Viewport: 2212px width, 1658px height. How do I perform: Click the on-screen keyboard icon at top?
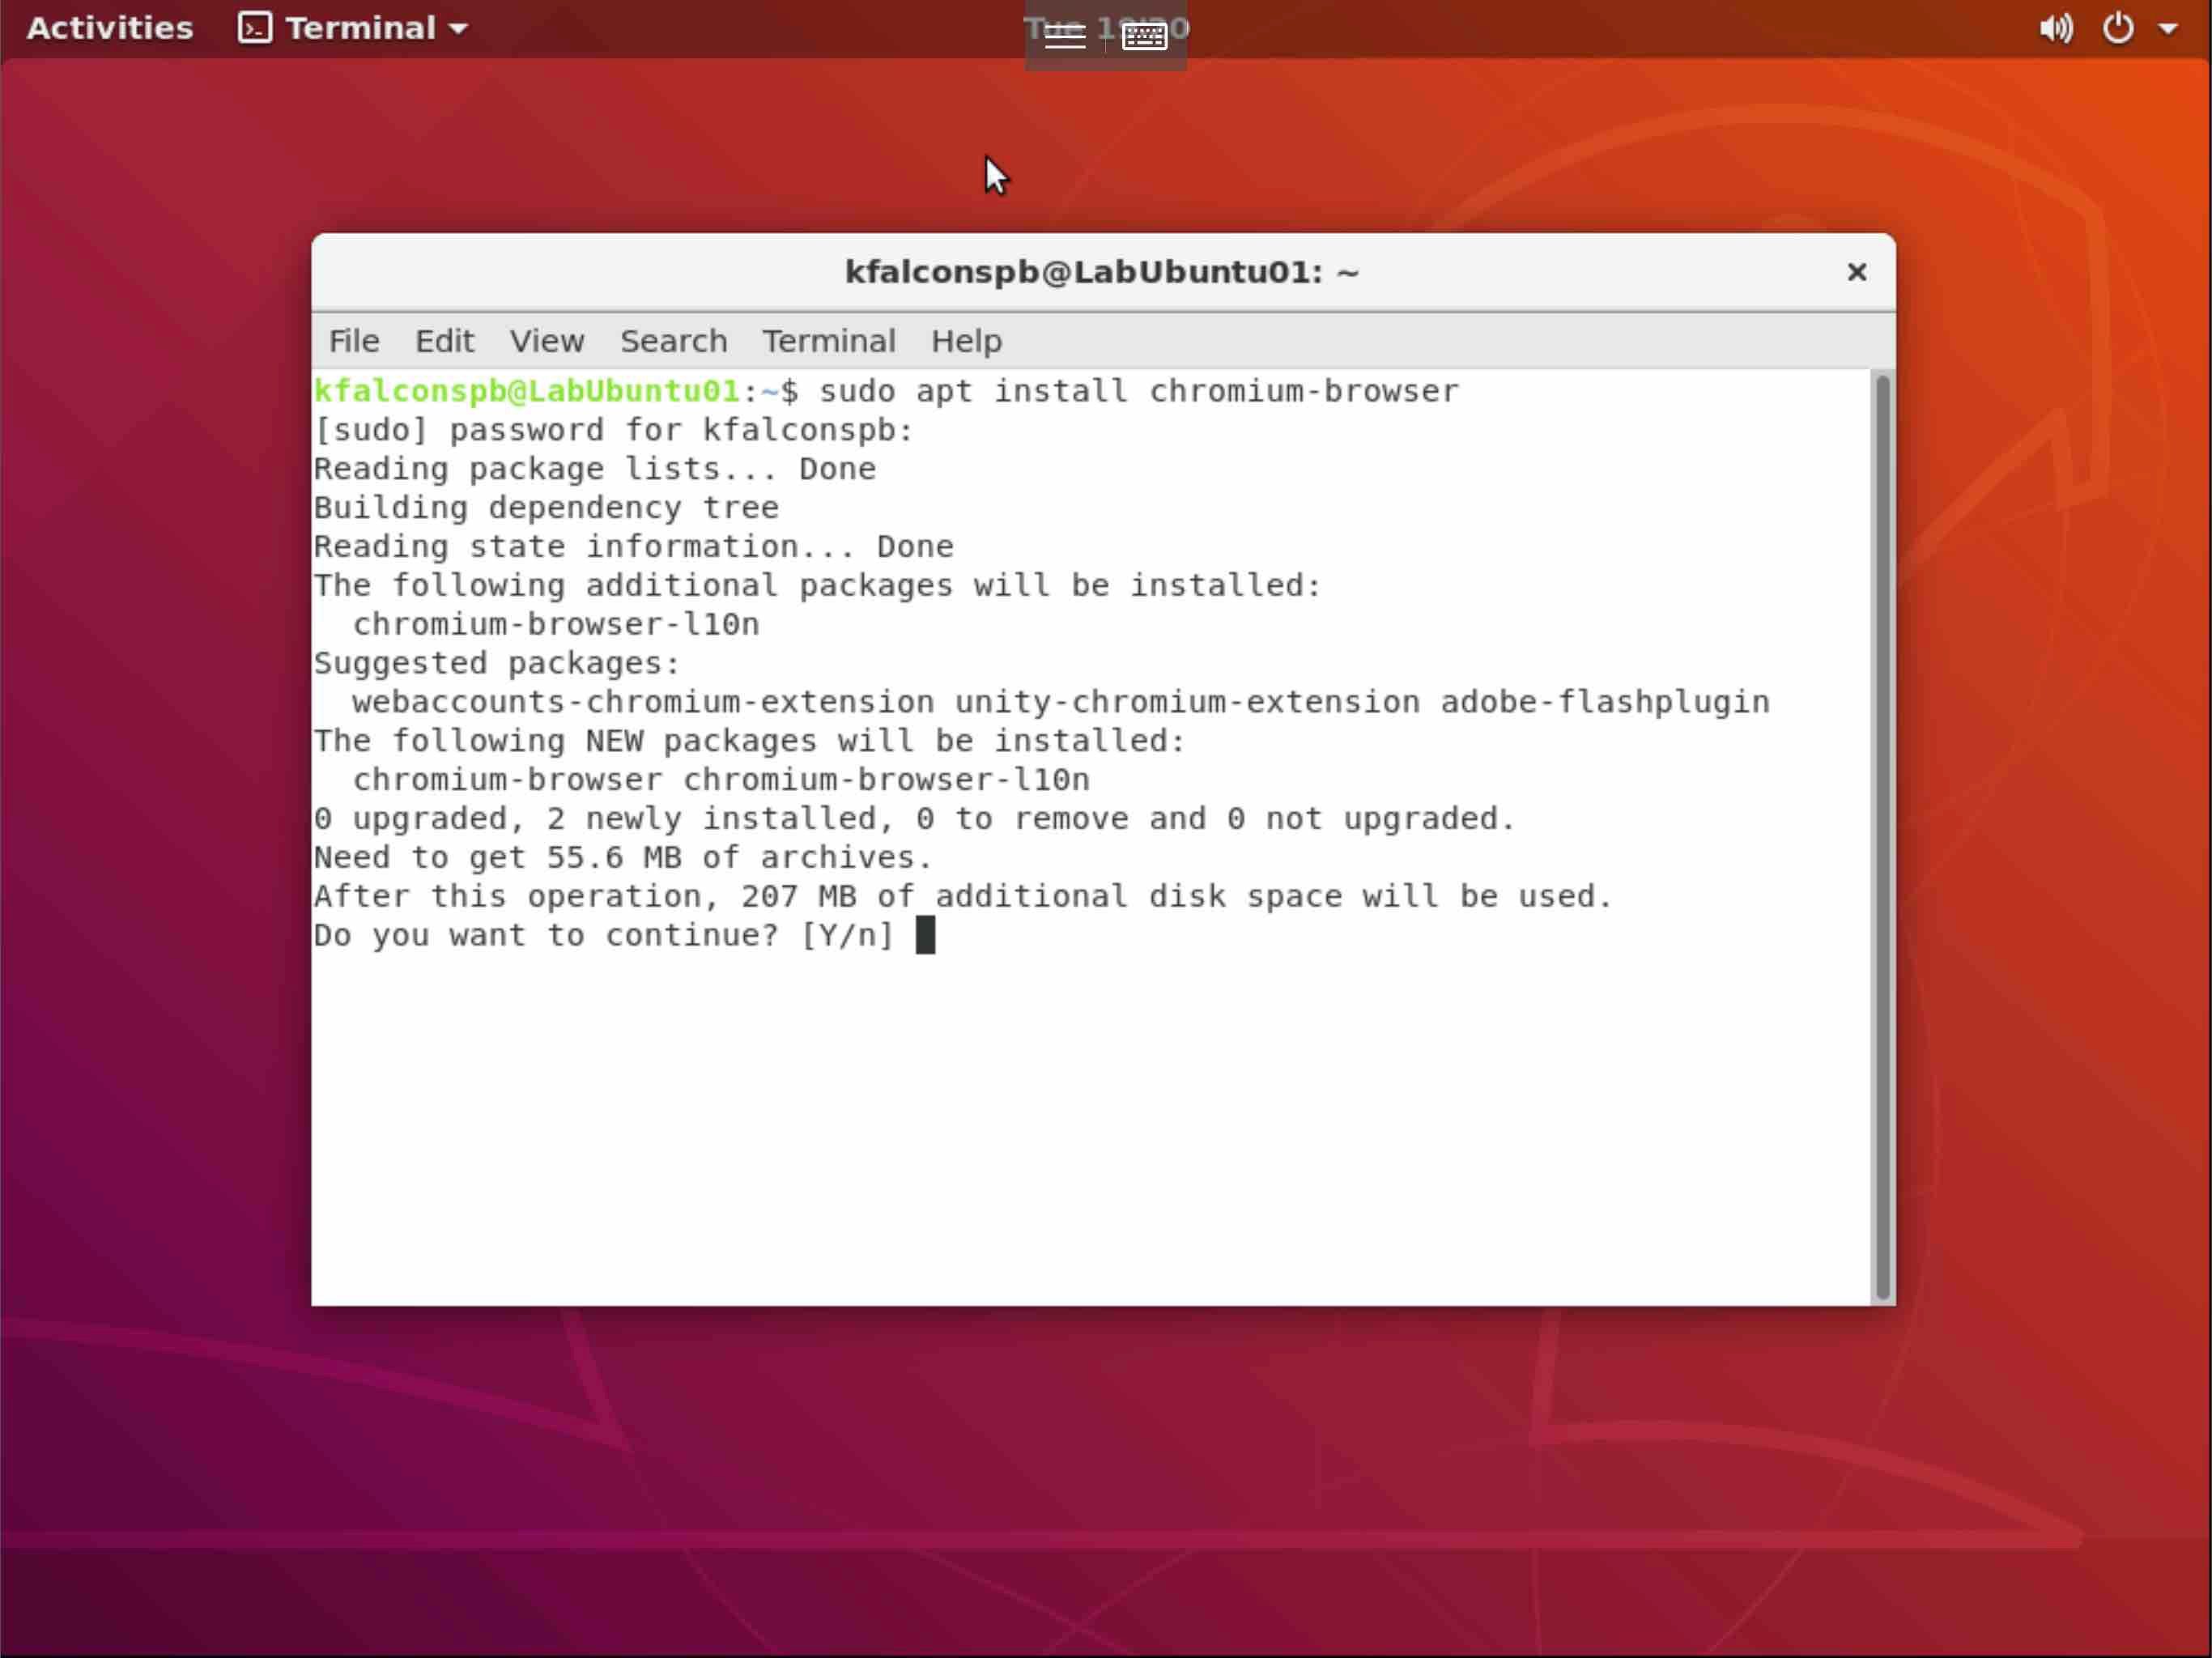click(x=1144, y=36)
